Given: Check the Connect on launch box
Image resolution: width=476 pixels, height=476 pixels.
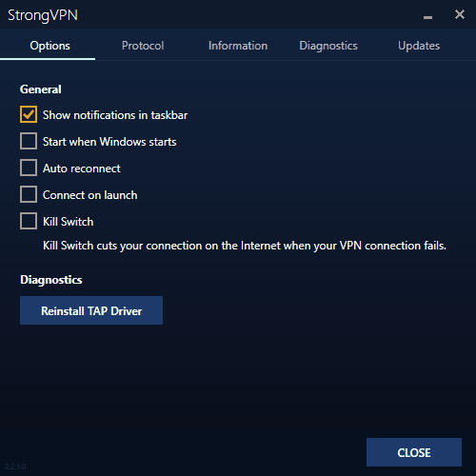Looking at the screenshot, I should click(29, 194).
